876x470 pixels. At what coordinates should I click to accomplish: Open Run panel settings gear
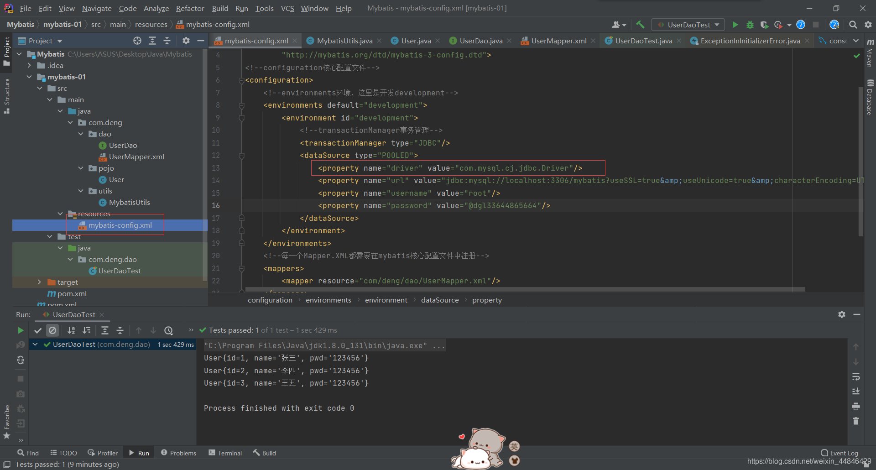[x=842, y=314]
